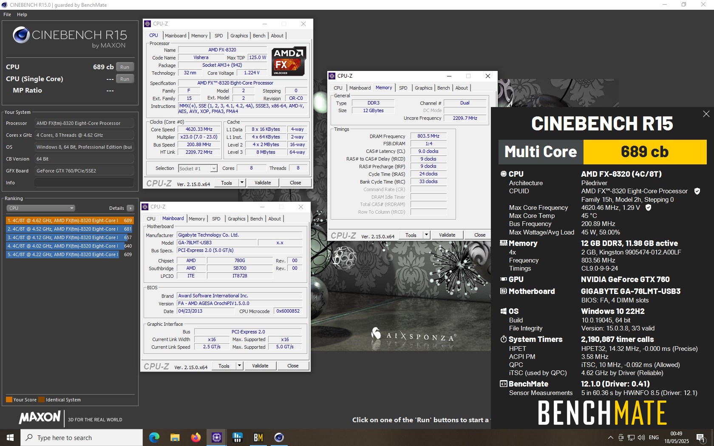
Task: Open the CPU ranking dropdown
Action: point(41,208)
